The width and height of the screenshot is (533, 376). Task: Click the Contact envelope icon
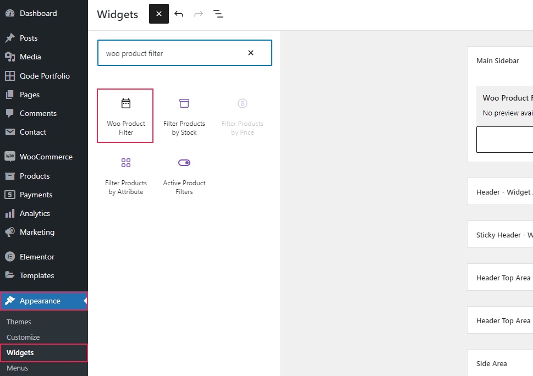[x=10, y=132]
